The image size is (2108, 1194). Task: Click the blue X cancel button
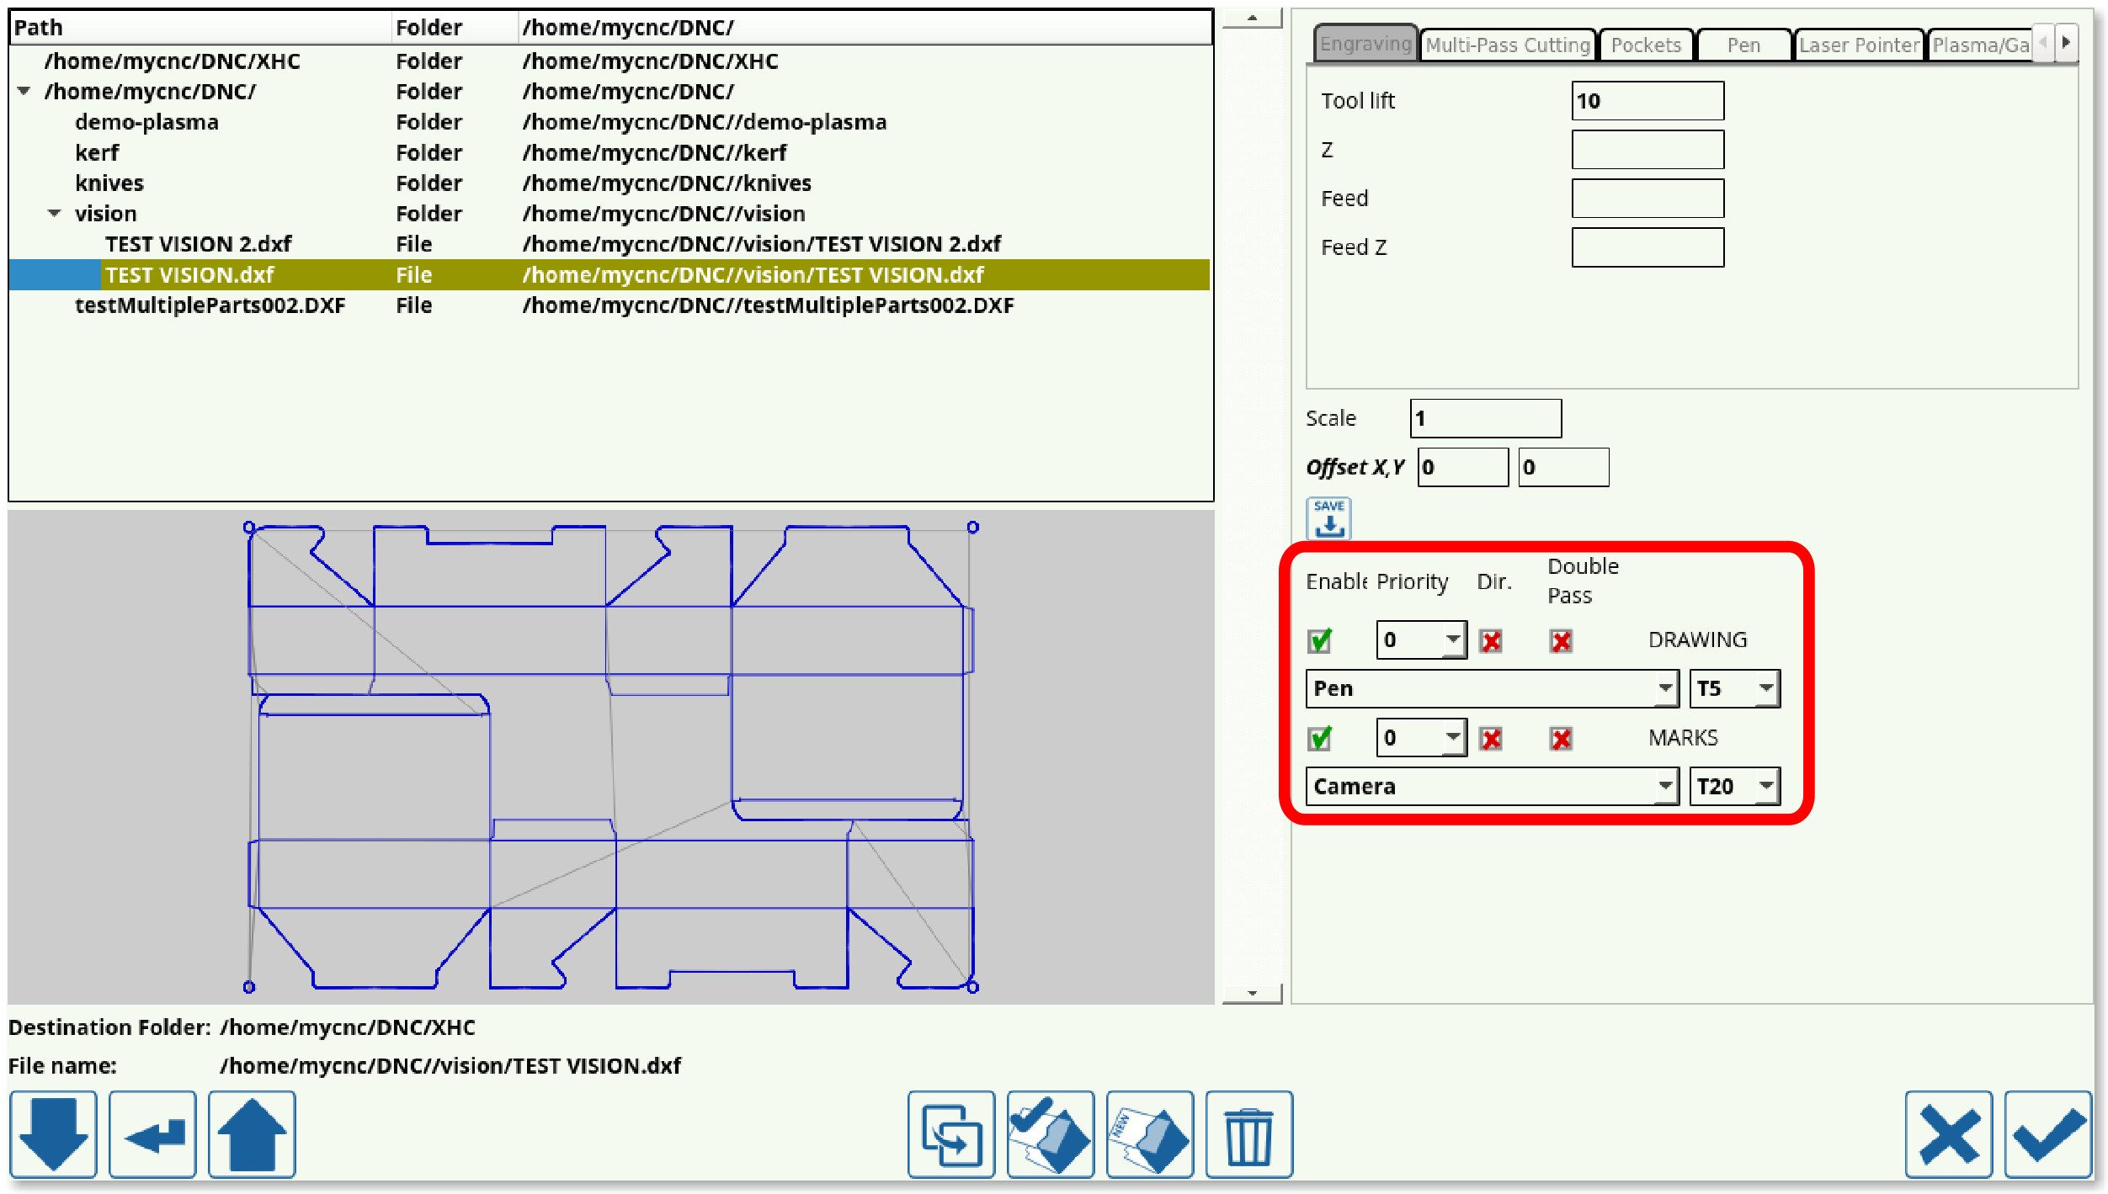tap(1948, 1133)
